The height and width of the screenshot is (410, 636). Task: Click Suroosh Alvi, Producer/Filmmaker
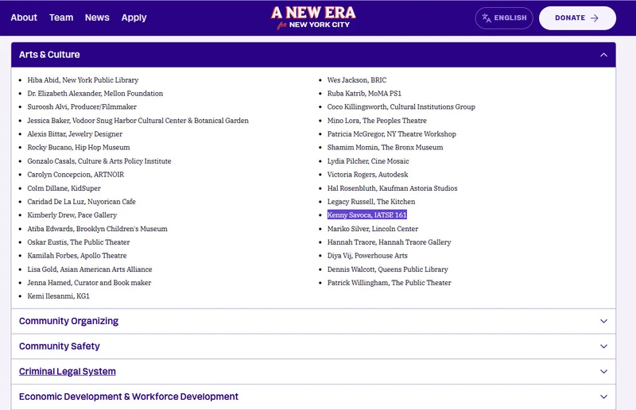[82, 106]
